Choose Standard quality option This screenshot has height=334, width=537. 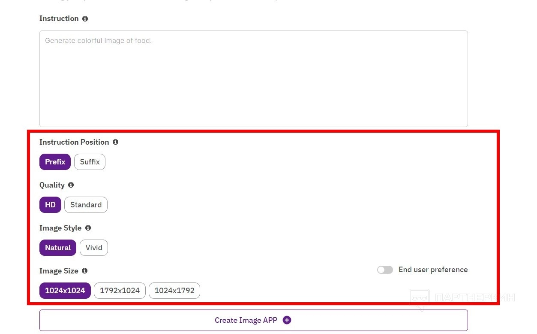tap(86, 205)
